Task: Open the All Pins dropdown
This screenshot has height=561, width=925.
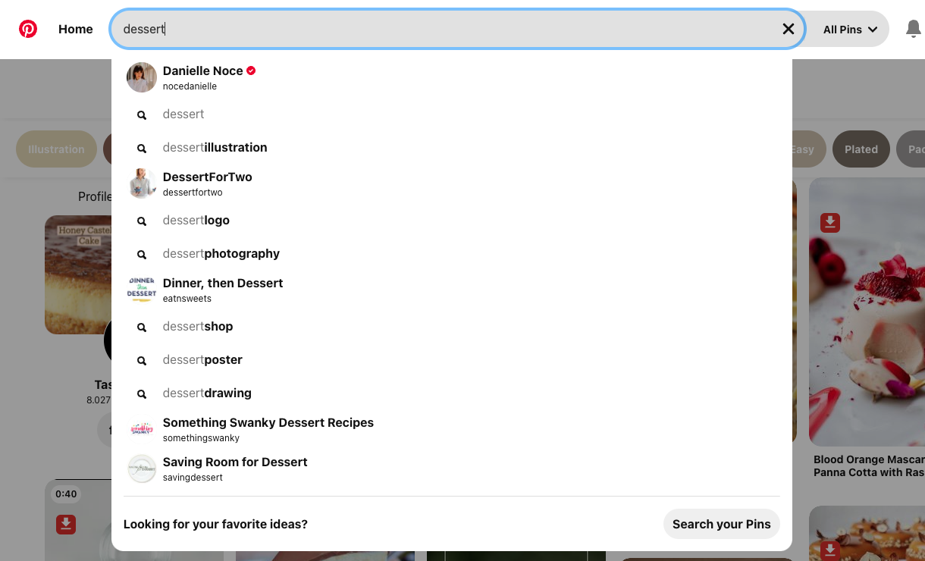Action: coord(850,30)
